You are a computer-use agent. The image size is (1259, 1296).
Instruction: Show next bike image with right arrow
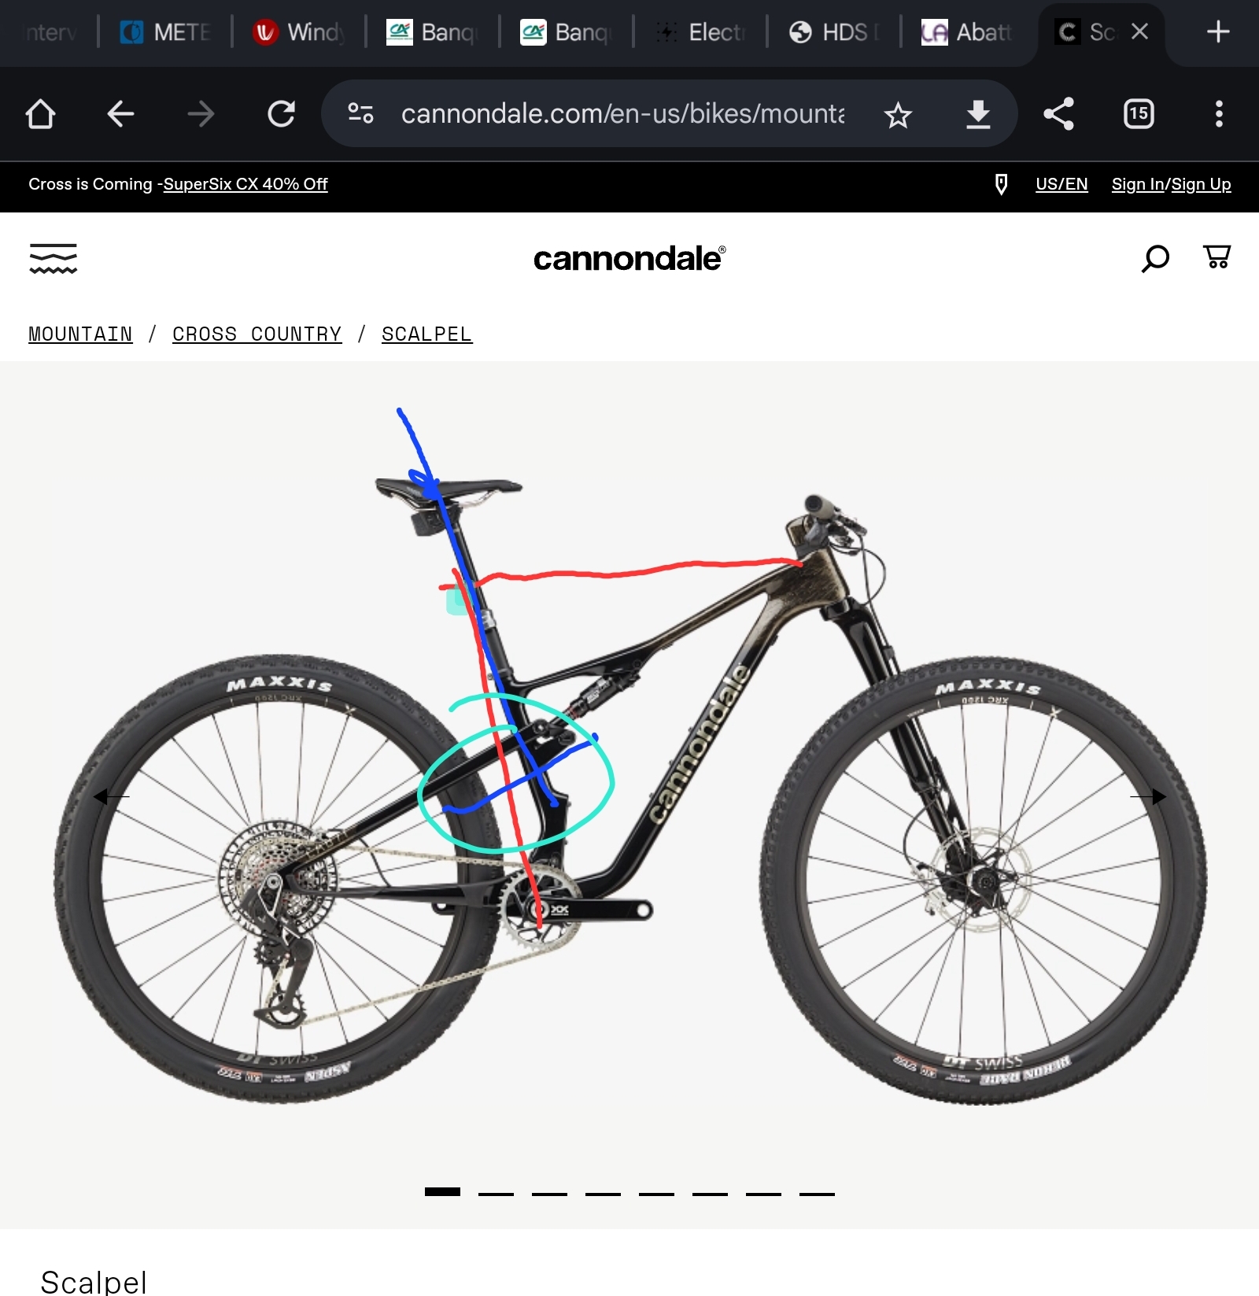(1148, 797)
